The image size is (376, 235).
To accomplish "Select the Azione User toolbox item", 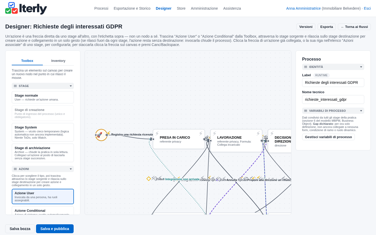I will 43,197.
